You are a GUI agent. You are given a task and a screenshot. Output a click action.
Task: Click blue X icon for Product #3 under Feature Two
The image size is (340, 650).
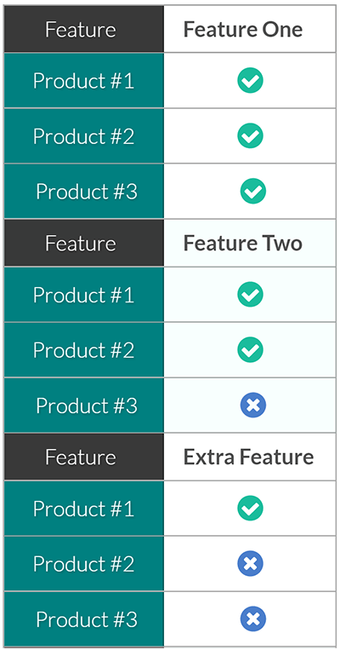pyautogui.click(x=253, y=405)
